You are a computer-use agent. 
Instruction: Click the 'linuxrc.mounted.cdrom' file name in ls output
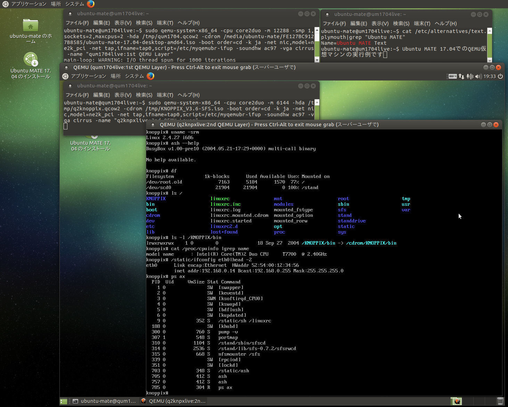click(x=239, y=215)
